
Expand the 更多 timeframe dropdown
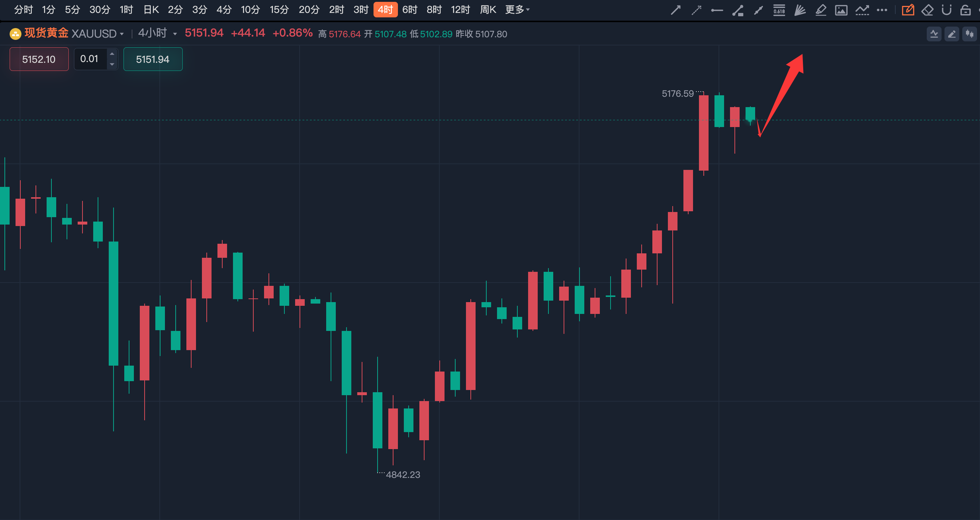point(517,10)
